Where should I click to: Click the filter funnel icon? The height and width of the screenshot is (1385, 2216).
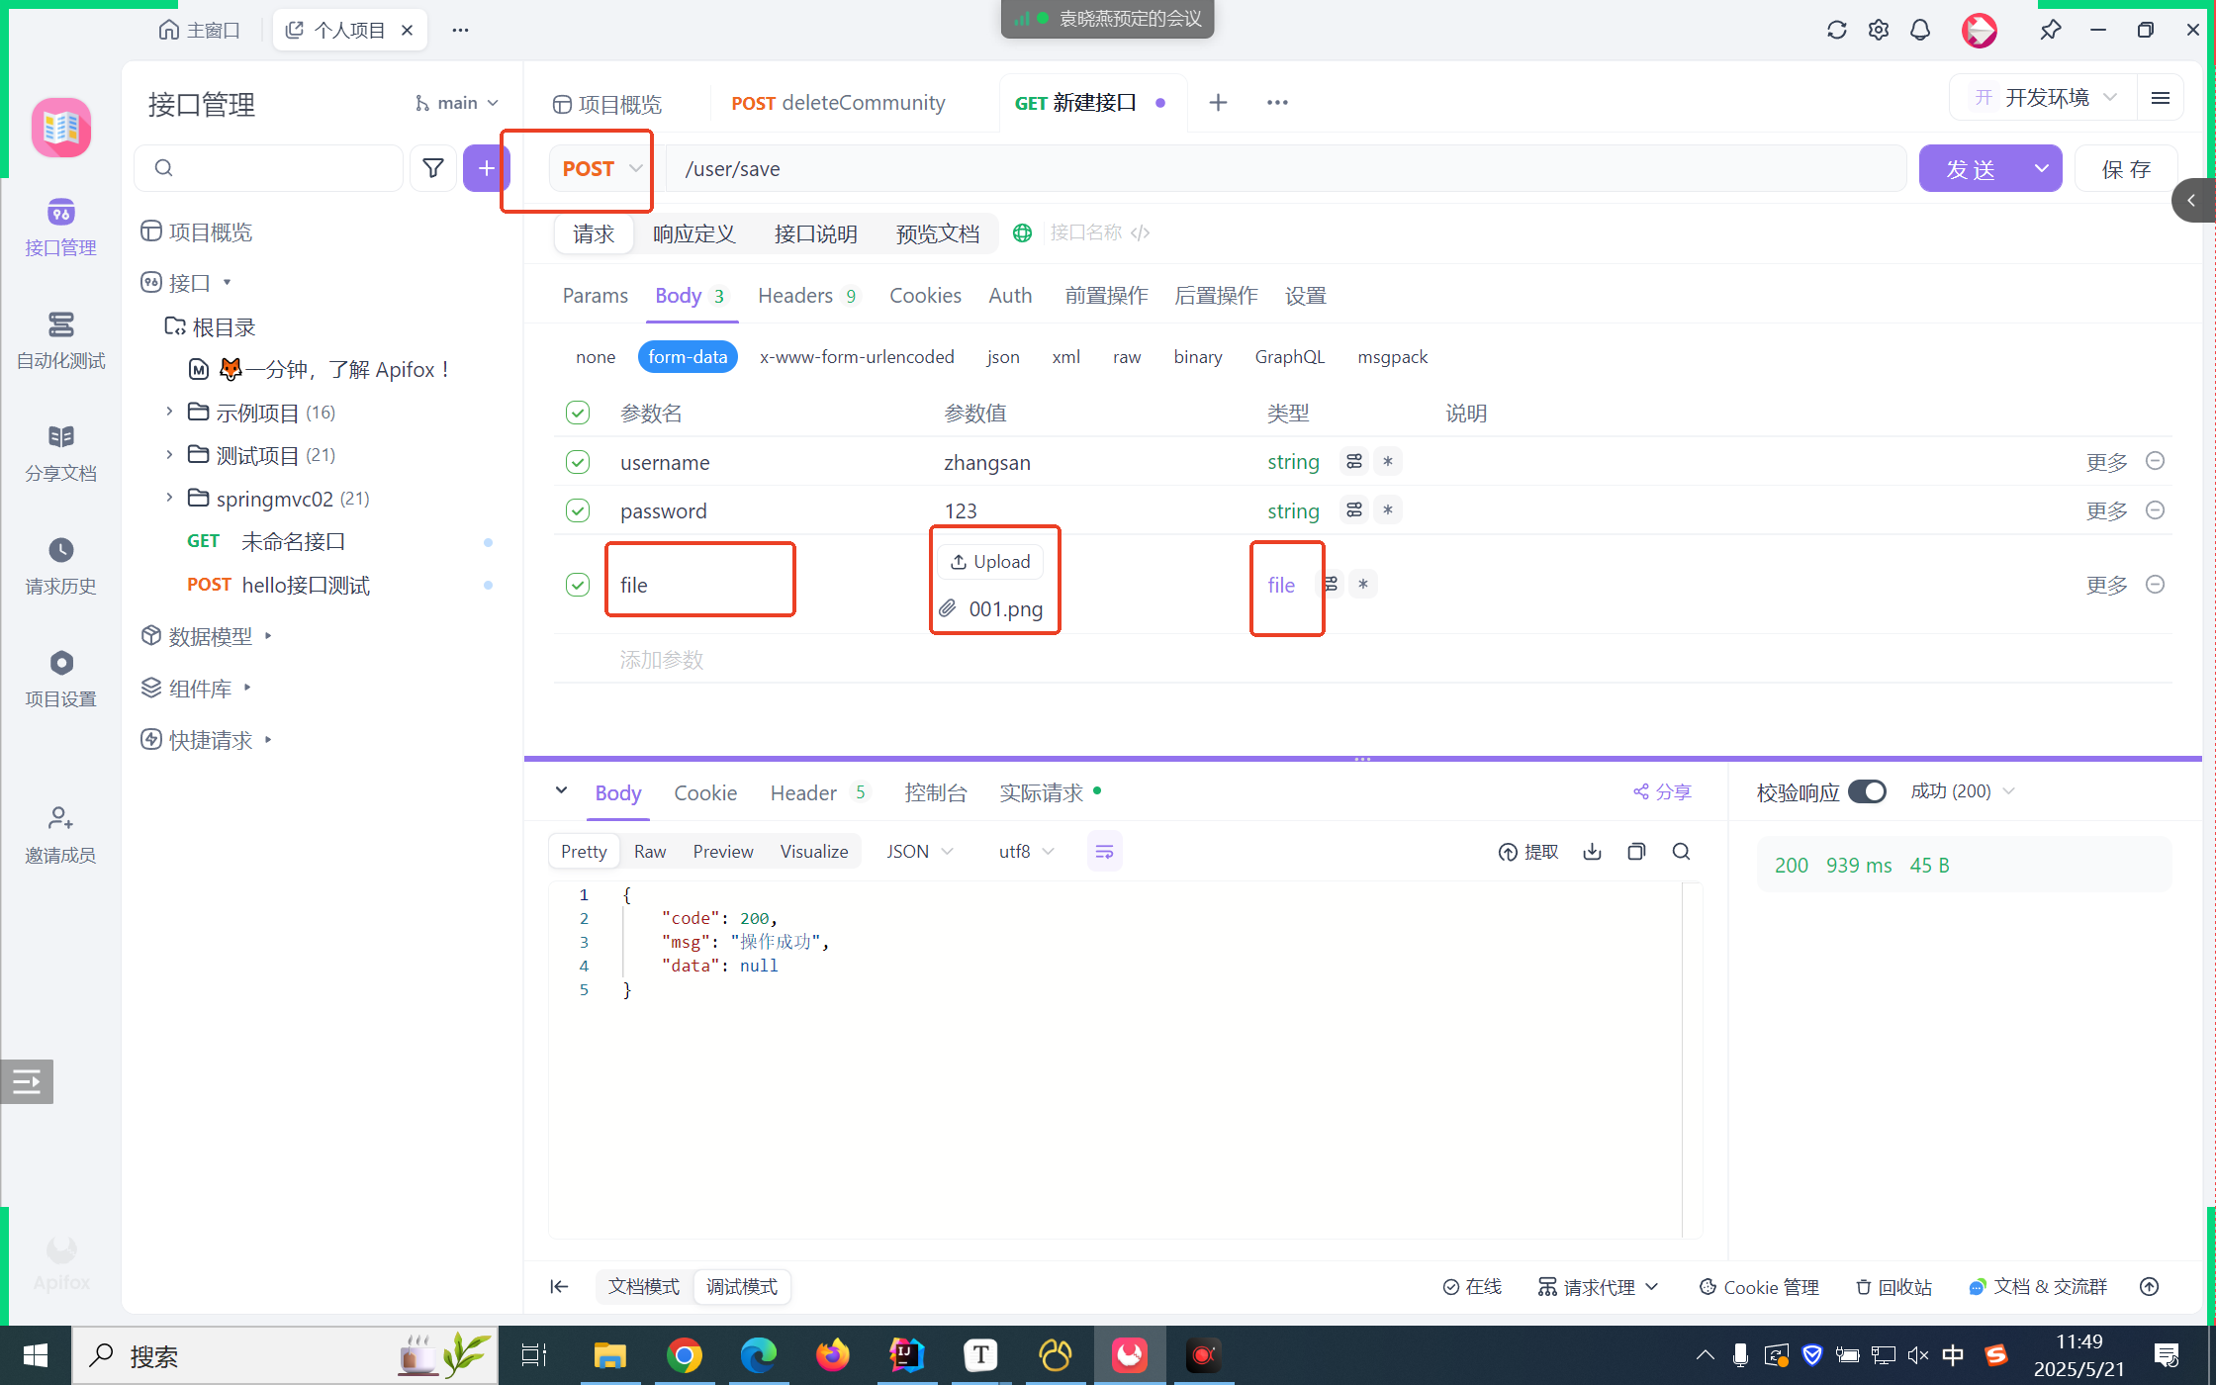tap(432, 168)
